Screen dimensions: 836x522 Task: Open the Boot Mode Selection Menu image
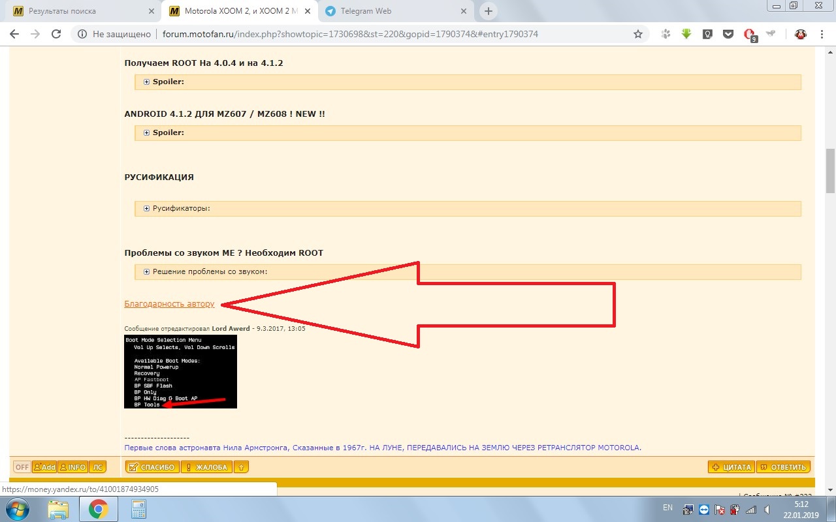[x=180, y=372]
